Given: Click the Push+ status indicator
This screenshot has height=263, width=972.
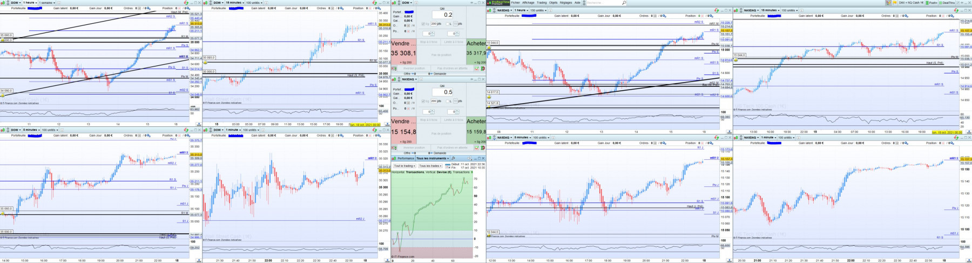Looking at the screenshot, I should 931,3.
